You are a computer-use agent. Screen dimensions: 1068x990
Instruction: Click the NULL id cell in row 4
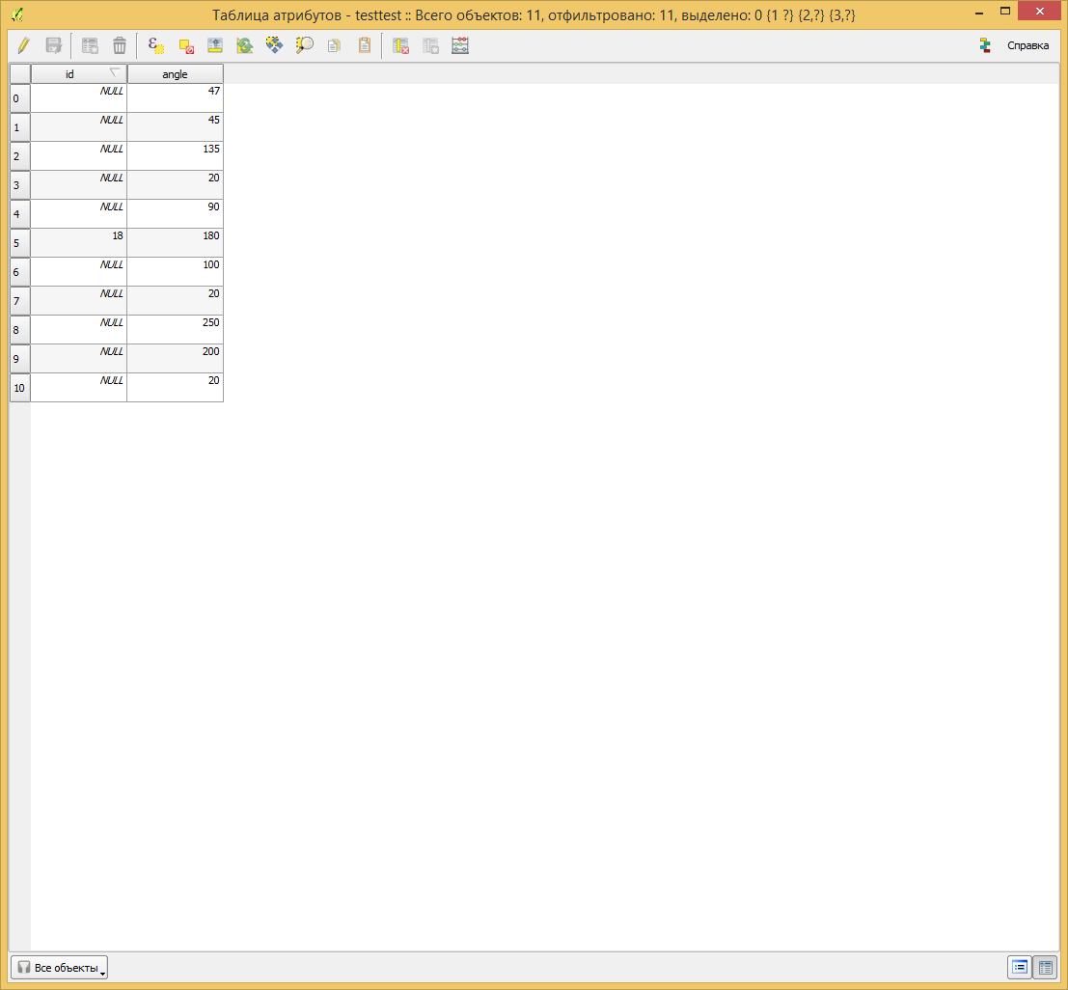(x=79, y=214)
